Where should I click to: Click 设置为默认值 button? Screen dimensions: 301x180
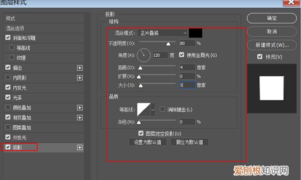tap(147, 142)
